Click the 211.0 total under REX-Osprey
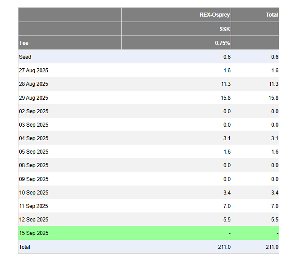 [x=224, y=247]
